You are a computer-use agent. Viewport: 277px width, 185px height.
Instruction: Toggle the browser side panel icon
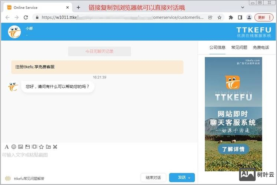coord(240,17)
